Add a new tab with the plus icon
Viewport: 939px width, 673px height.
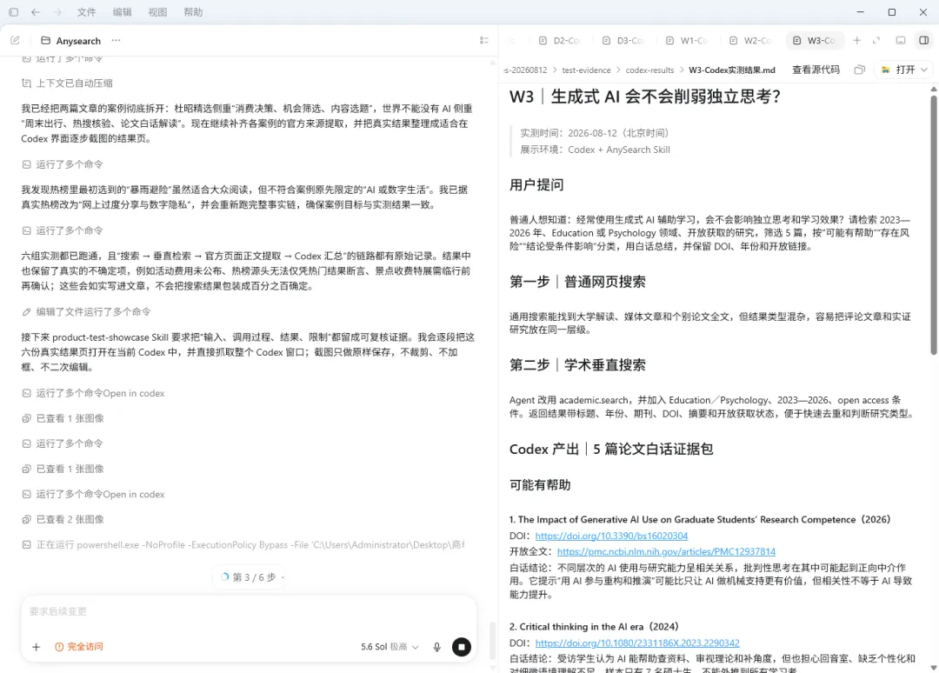[x=857, y=40]
